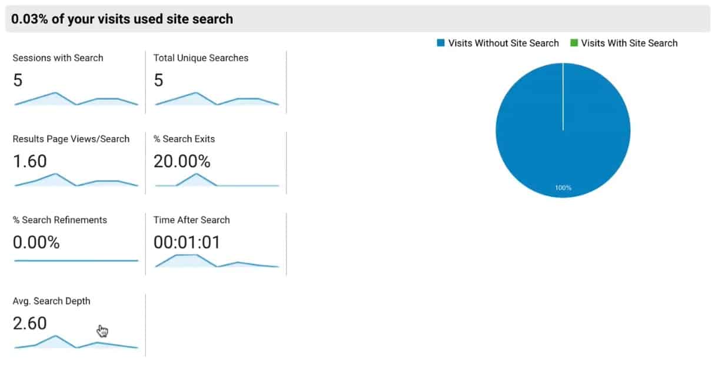Click the Total Unique Searches mini chart
Viewport: 715px width, 384px height.
[217, 101]
